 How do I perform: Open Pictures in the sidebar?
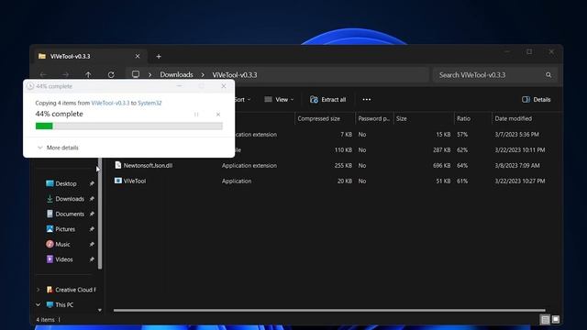pyautogui.click(x=65, y=229)
